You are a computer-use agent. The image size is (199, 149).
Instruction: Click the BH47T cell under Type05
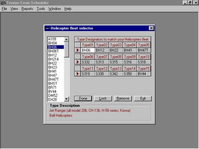pos(144,50)
